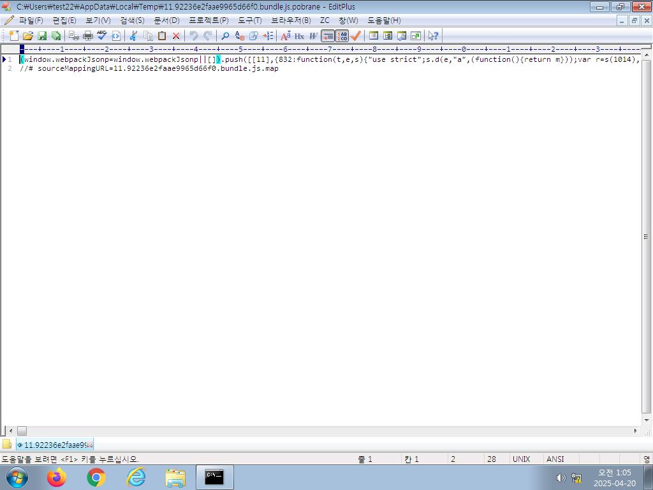This screenshot has width=653, height=490.
Task: Launch Google Chrome from the taskbar
Action: pos(96,477)
